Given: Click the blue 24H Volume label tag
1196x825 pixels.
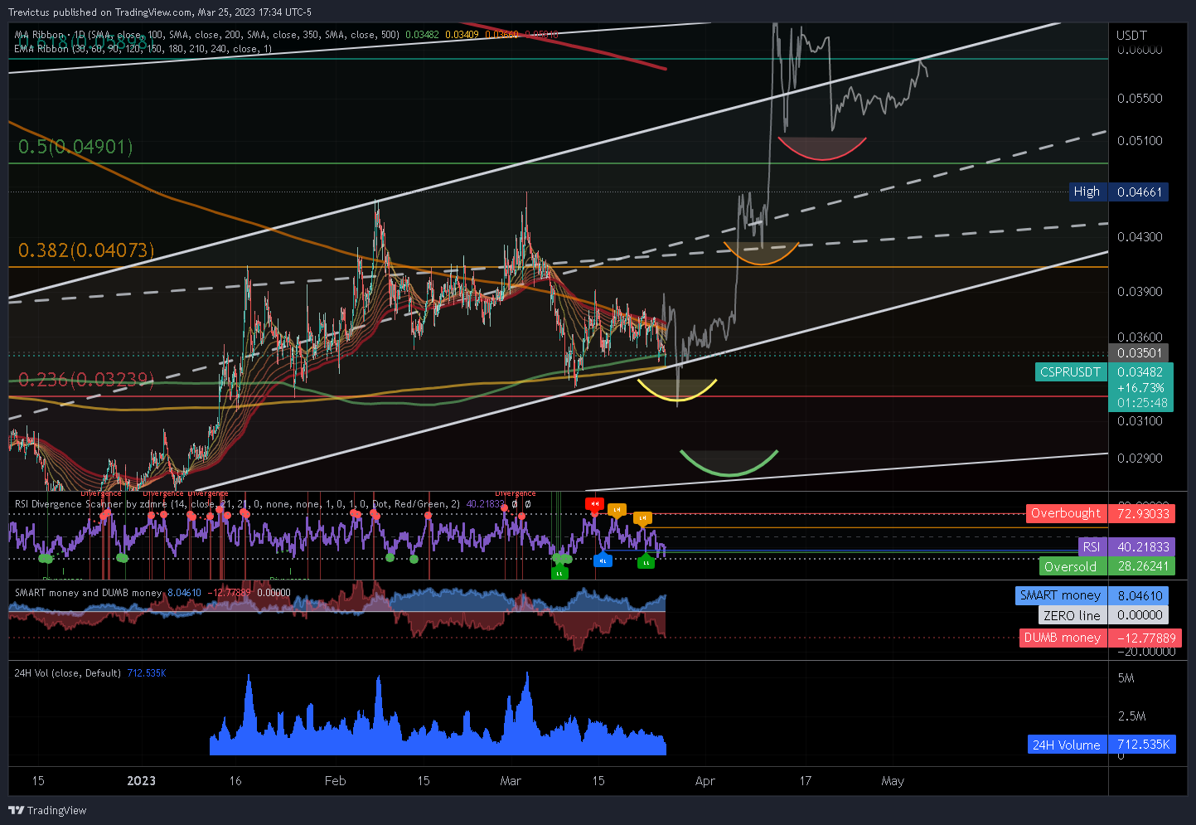Looking at the screenshot, I should point(1067,745).
